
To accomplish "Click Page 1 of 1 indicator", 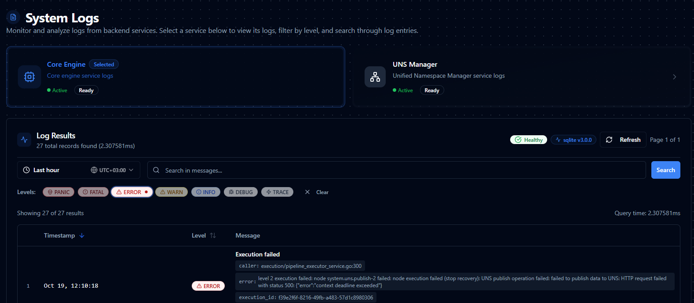I will coord(665,140).
